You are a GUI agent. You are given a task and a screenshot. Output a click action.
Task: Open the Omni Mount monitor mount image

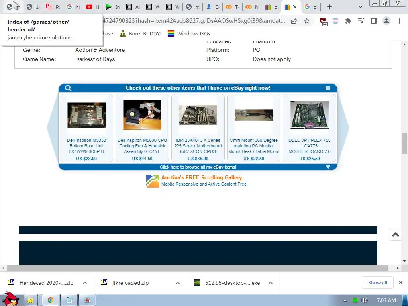(x=254, y=115)
